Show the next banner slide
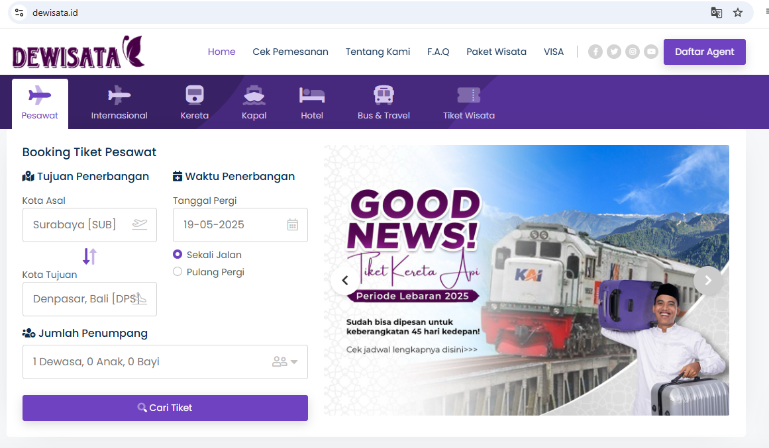The width and height of the screenshot is (769, 448). [x=707, y=281]
